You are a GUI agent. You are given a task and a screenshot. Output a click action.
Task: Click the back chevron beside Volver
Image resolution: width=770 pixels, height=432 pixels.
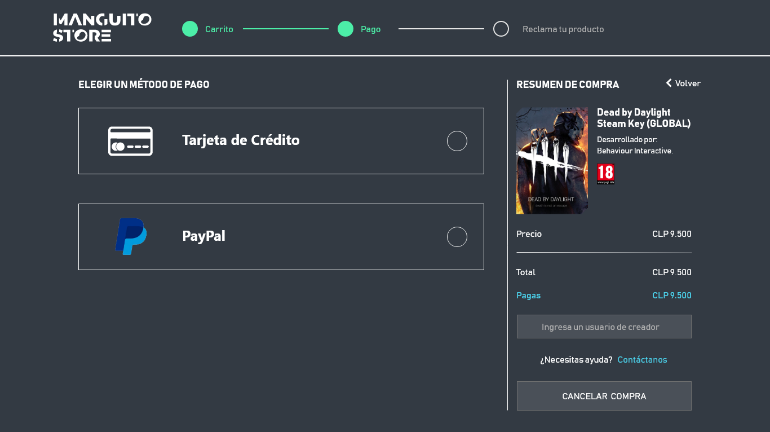coord(669,83)
